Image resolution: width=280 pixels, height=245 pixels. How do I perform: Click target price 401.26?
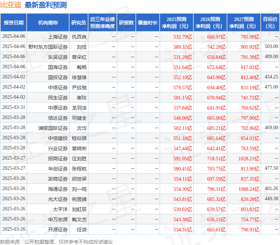tap(272, 189)
